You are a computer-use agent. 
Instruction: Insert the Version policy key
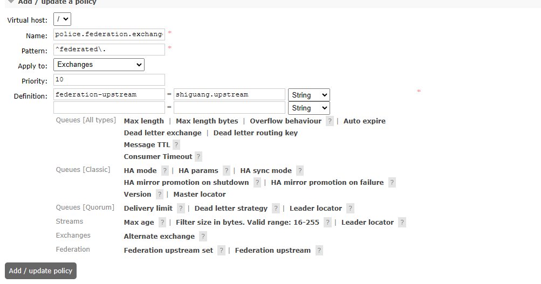click(138, 195)
